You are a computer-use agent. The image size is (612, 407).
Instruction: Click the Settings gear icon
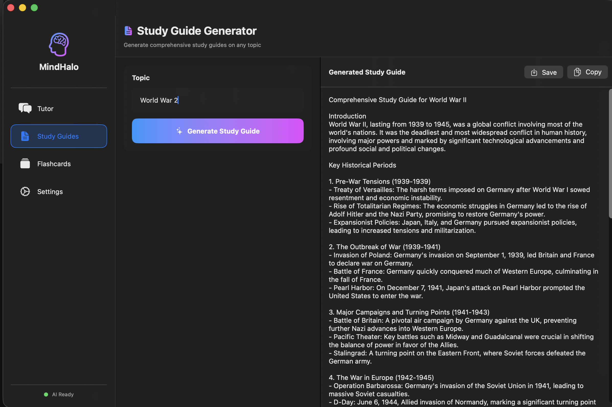point(25,191)
